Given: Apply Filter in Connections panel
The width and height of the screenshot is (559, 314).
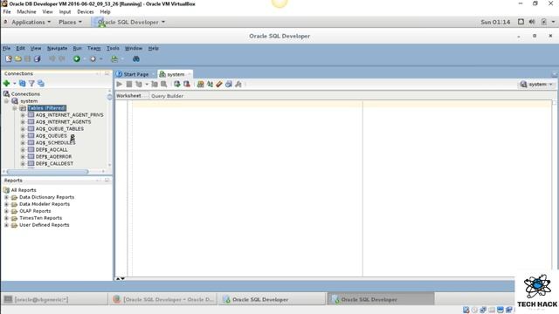Looking at the screenshot, I should coord(31,84).
